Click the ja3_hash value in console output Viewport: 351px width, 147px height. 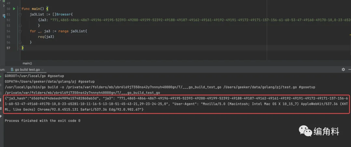pyautogui.click(x=64, y=98)
